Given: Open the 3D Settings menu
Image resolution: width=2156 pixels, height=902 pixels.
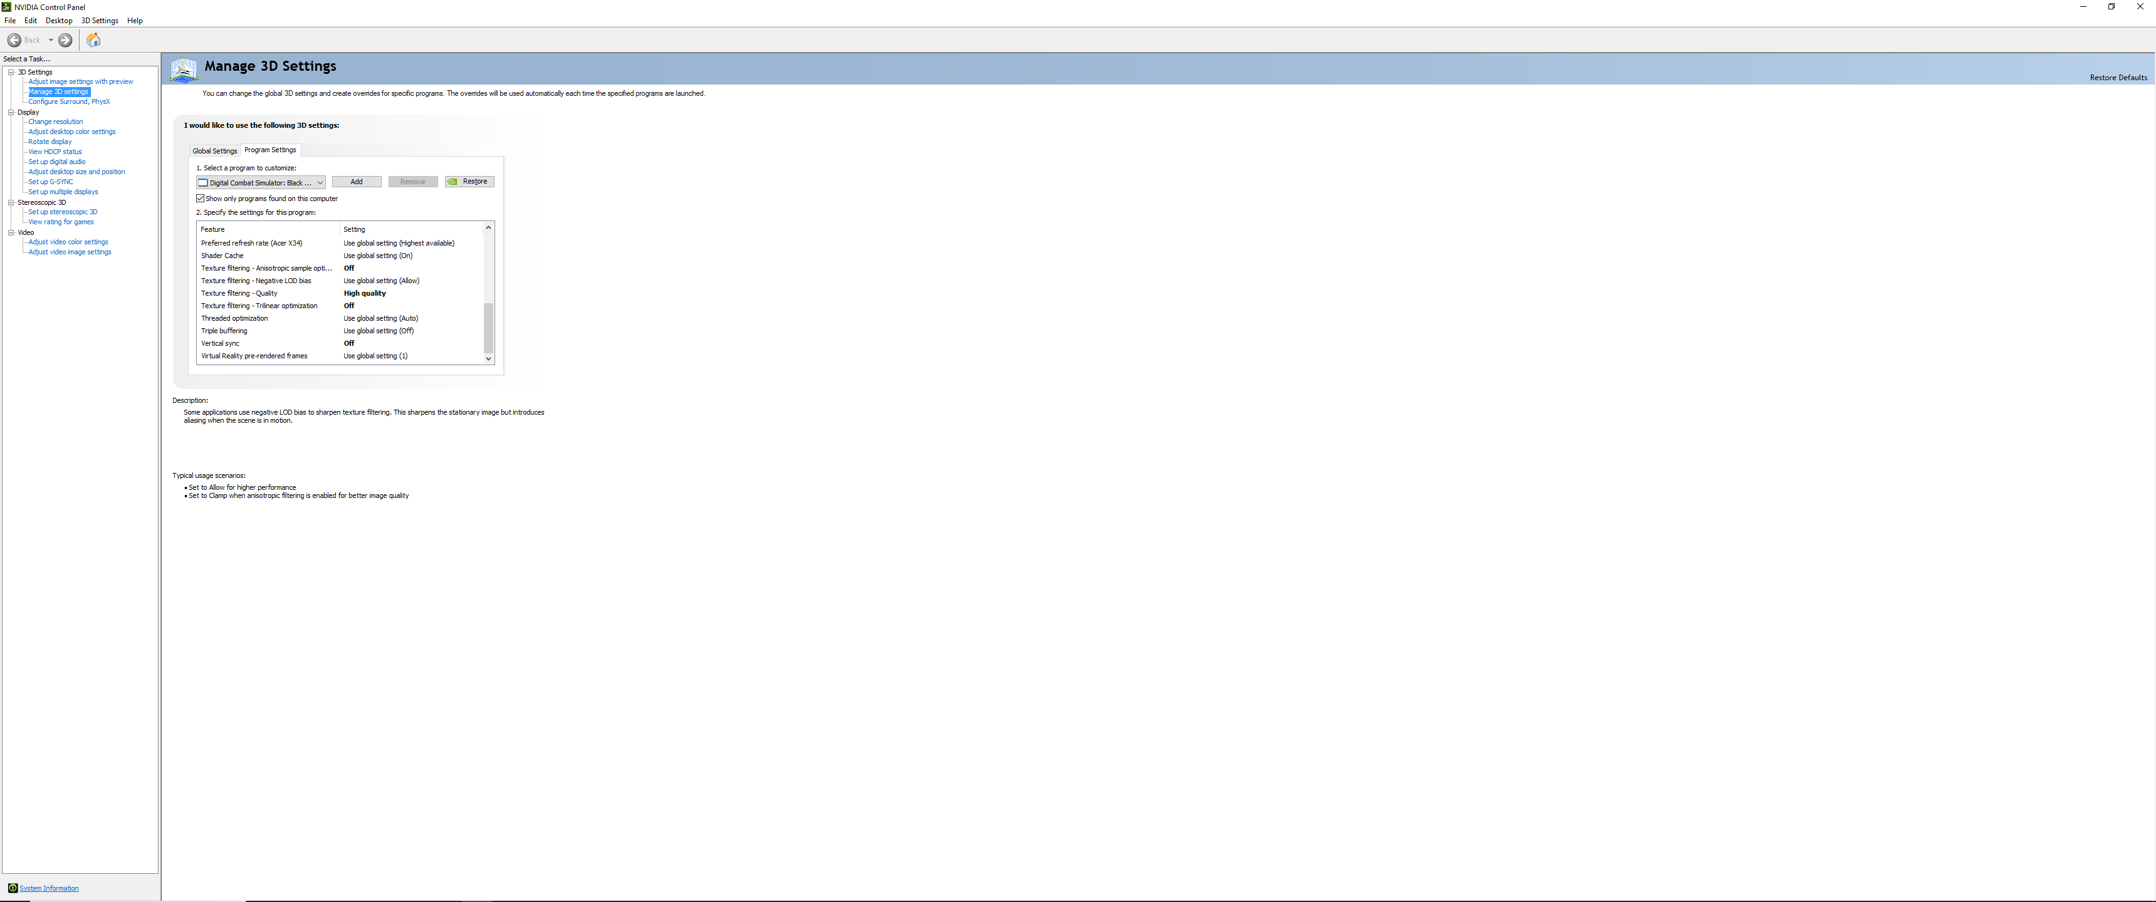Looking at the screenshot, I should coord(100,21).
